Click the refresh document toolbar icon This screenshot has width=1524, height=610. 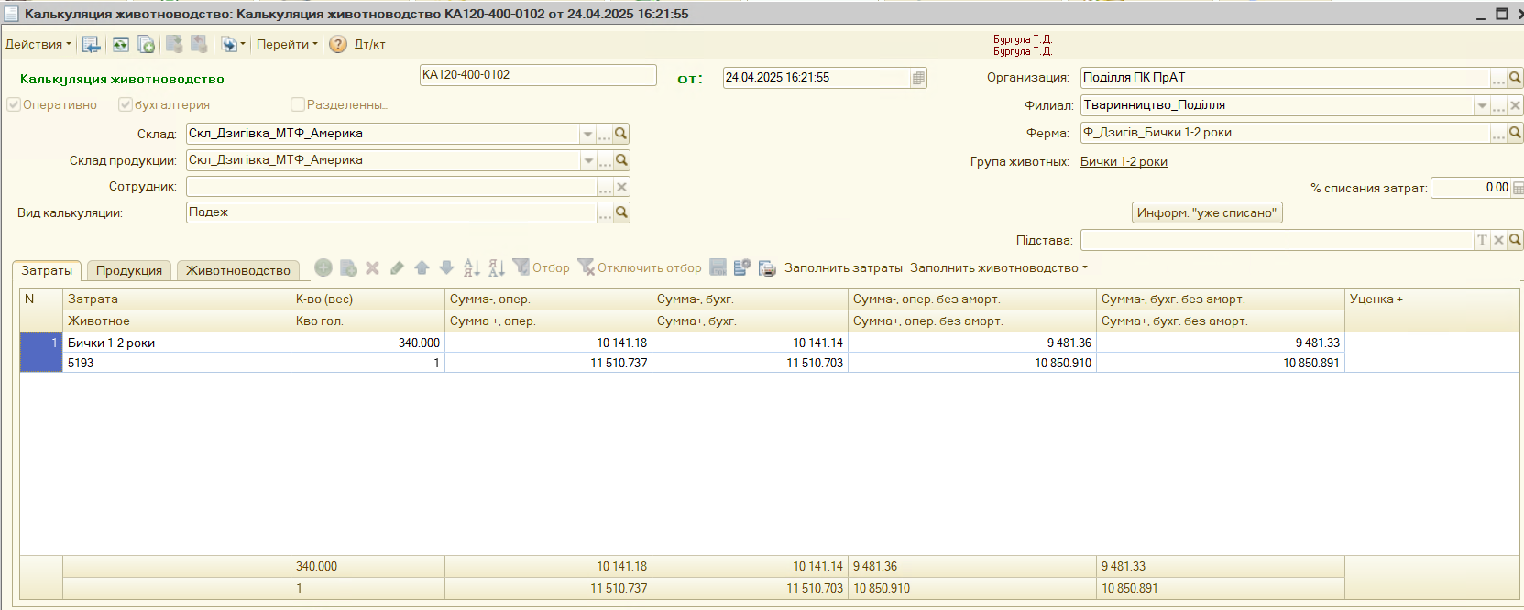121,44
